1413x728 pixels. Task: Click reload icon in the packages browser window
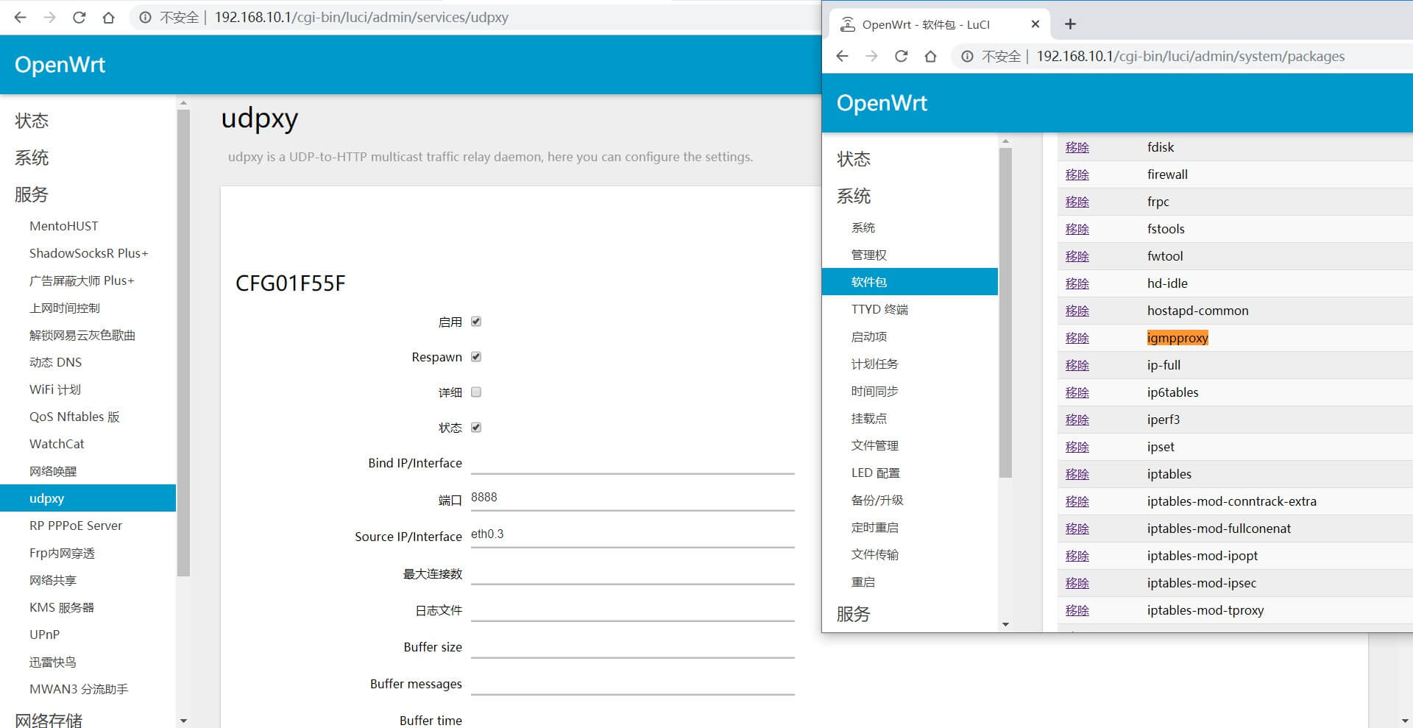(x=901, y=57)
